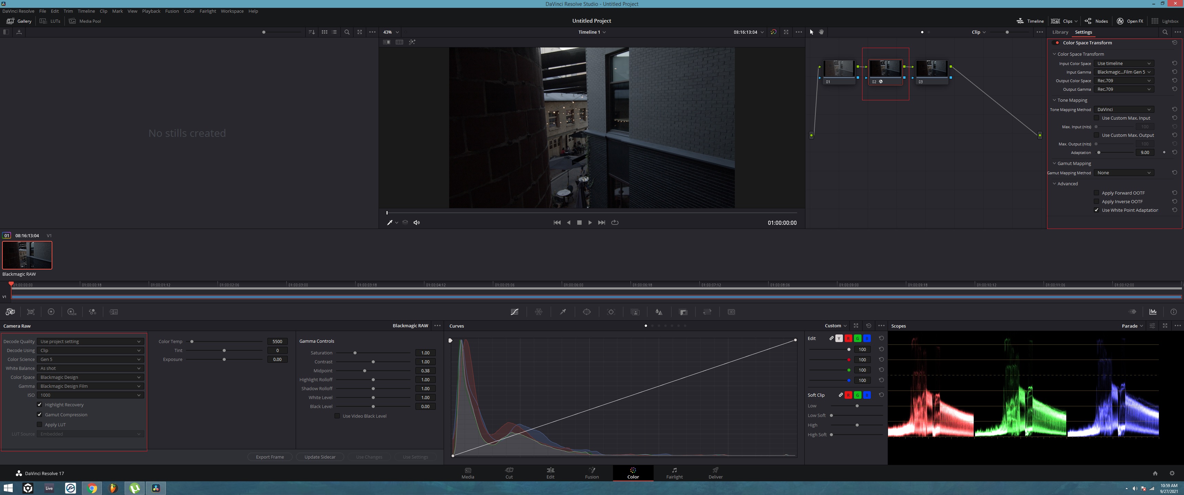1184x495 pixels.
Task: Open Tone Mapping Method dropdown
Action: [1124, 109]
